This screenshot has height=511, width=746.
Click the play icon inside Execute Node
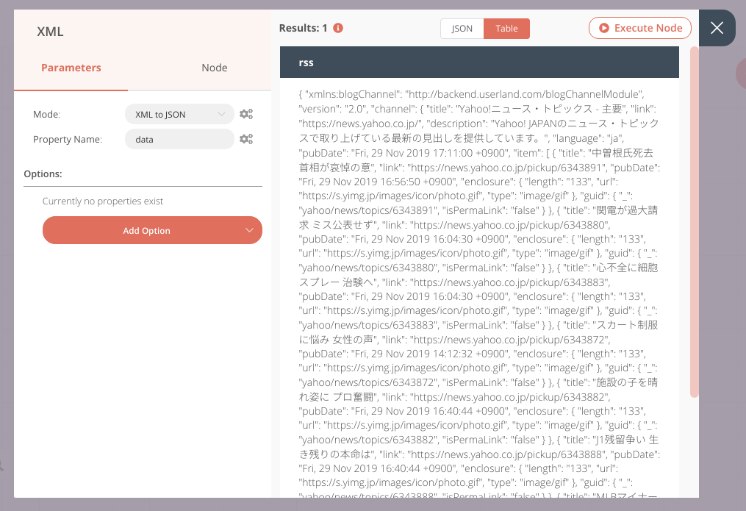(606, 28)
